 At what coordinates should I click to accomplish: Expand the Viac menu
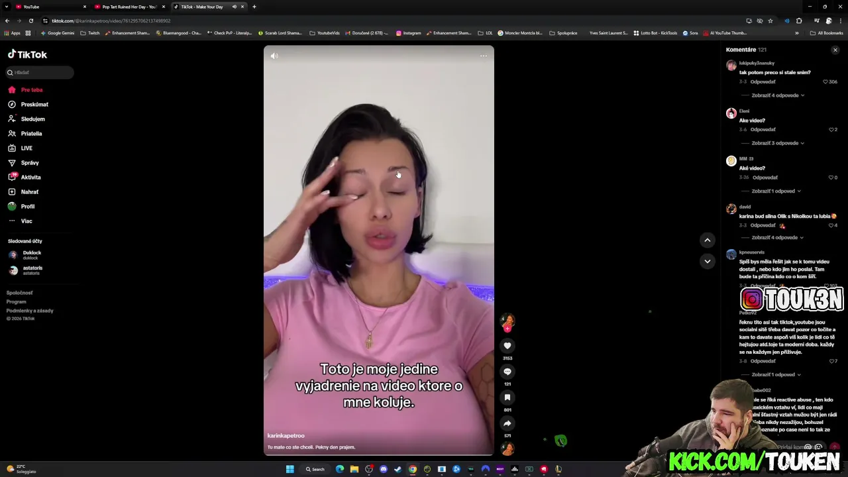(26, 221)
